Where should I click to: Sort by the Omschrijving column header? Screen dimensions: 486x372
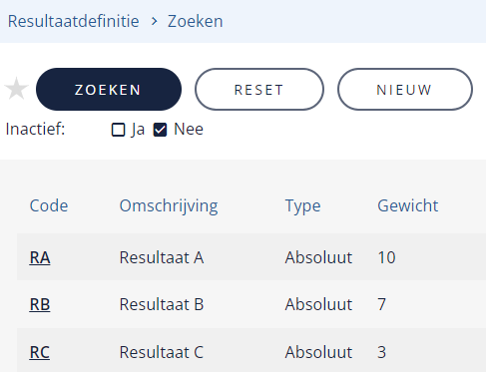point(169,206)
